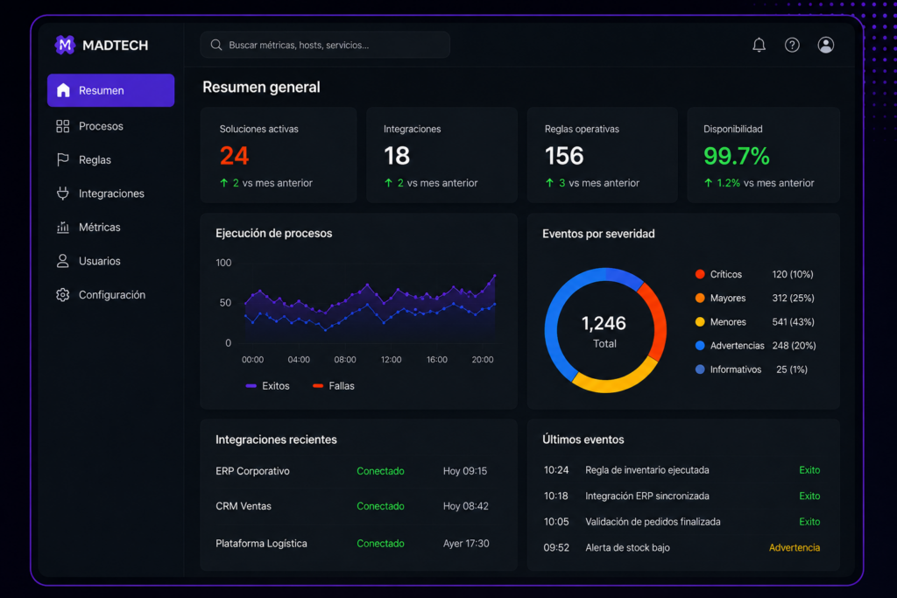Image resolution: width=897 pixels, height=598 pixels.
Task: Click the Hoy 08:42 timestamp
Action: [x=466, y=506]
